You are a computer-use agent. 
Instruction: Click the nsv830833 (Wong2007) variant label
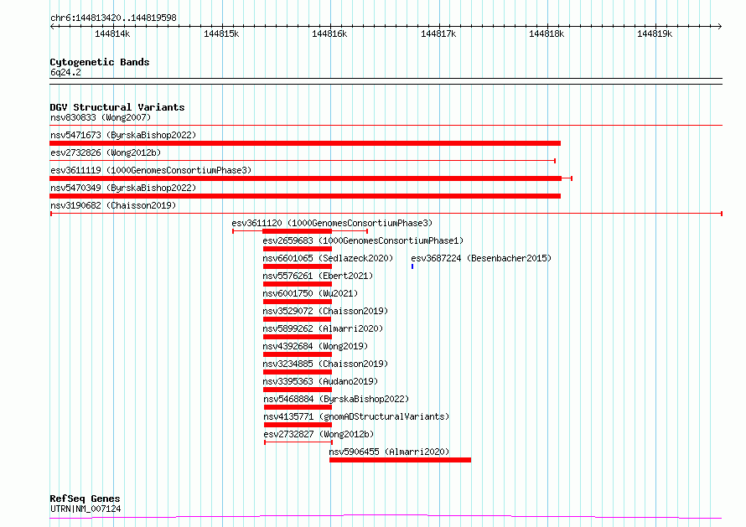[x=101, y=117]
